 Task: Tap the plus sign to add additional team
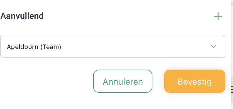(218, 16)
